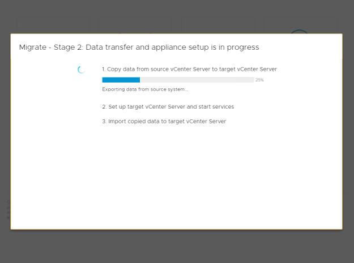
Task: Click the dark backdrop above the dialog
Action: coord(177,8)
